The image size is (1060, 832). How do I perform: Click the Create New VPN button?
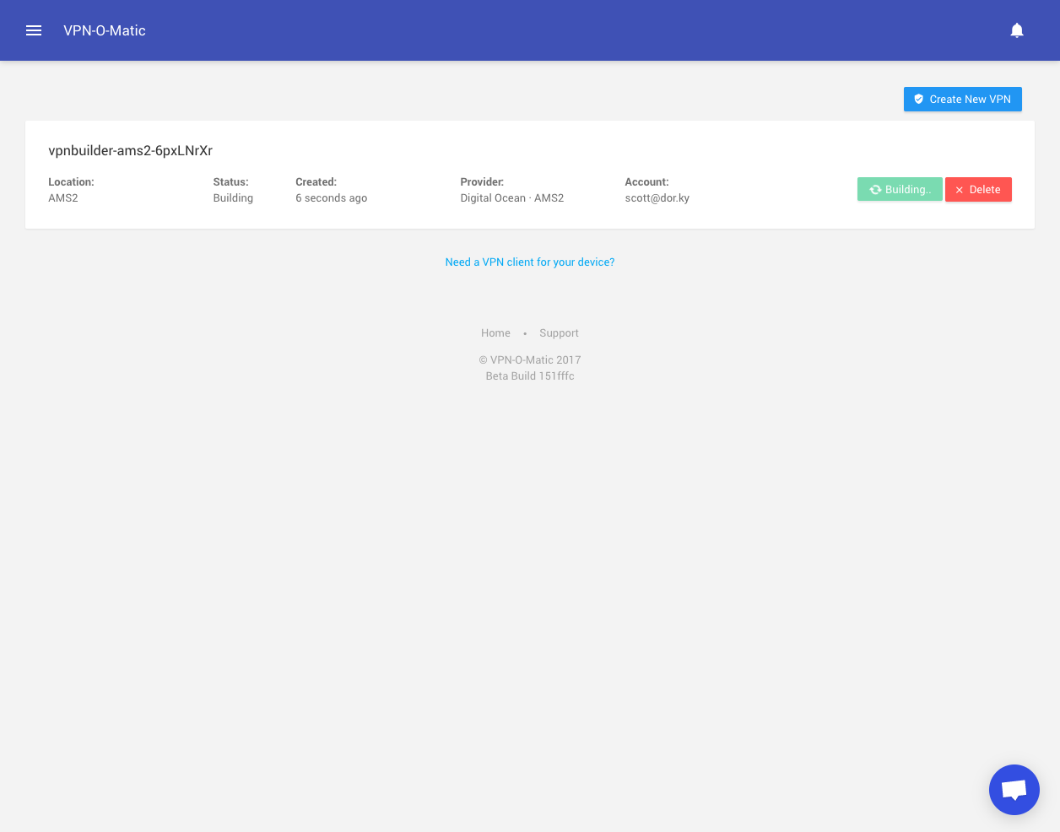pos(962,99)
